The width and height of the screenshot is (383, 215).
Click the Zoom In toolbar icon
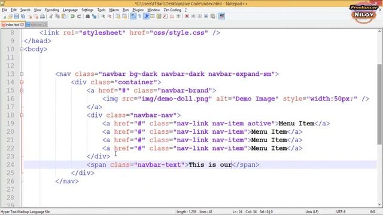pyautogui.click(x=103, y=16)
